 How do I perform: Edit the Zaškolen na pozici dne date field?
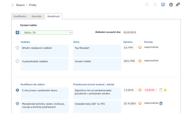point(130,32)
